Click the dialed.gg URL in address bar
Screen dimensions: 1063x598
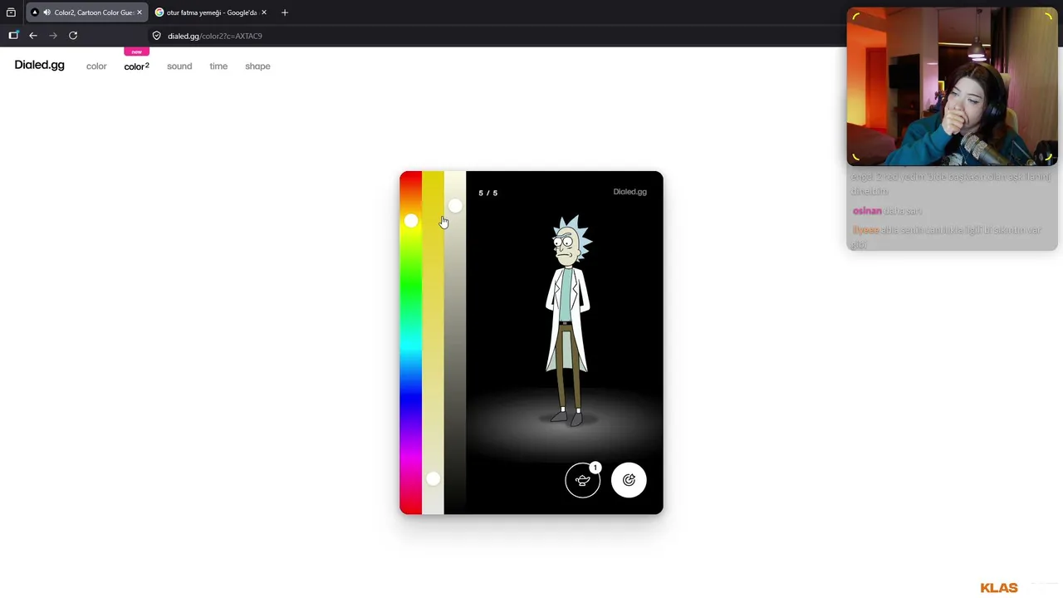pyautogui.click(x=215, y=36)
